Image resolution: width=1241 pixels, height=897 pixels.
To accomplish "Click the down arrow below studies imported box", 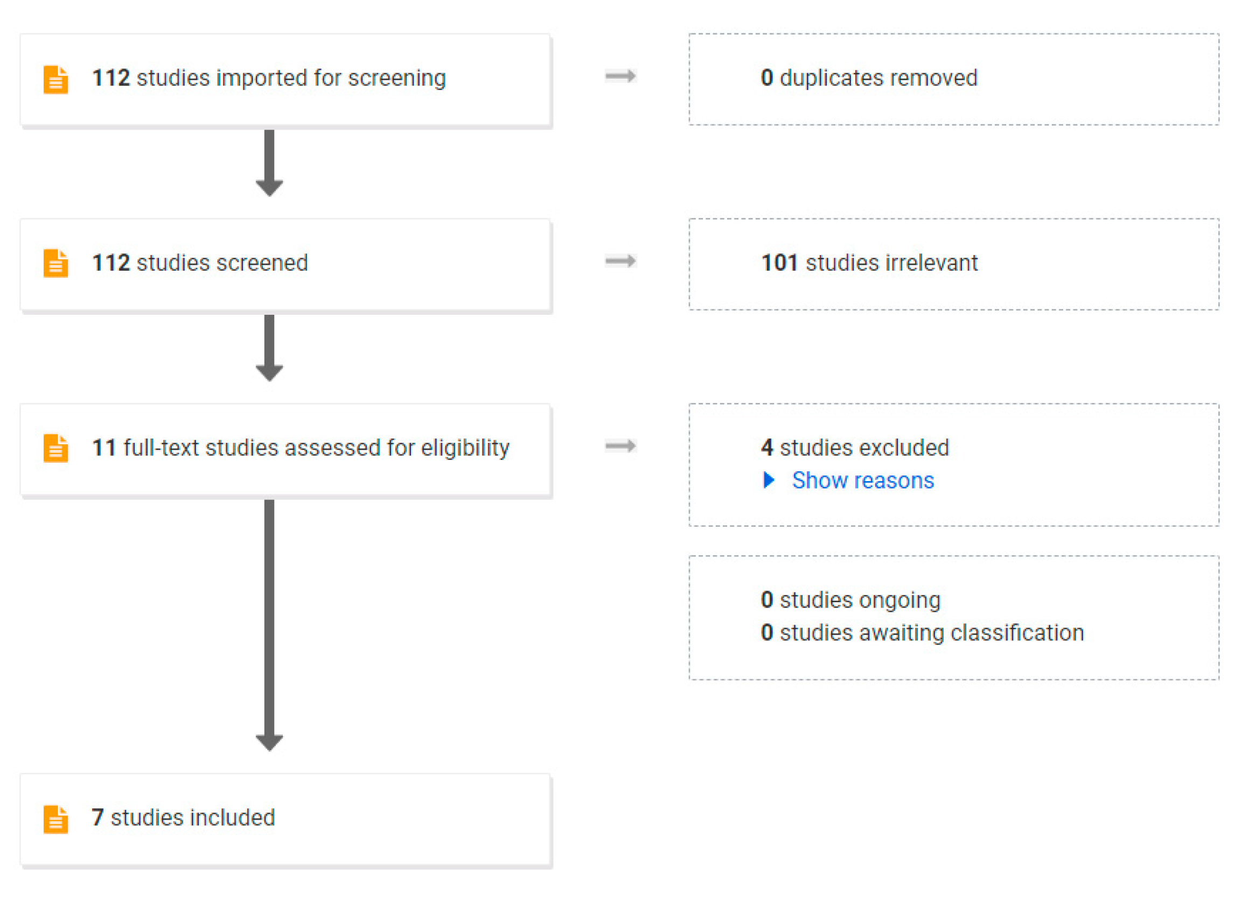I will pyautogui.click(x=269, y=163).
